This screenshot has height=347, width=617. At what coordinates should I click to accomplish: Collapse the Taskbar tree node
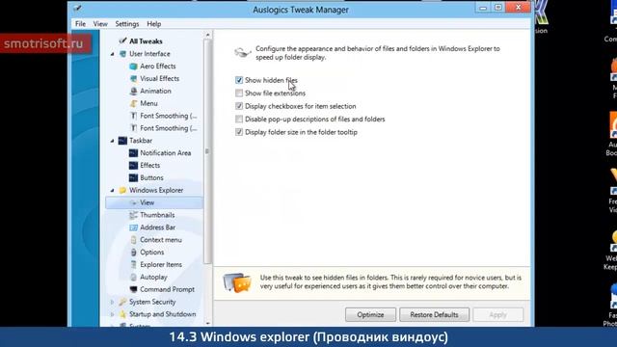coord(113,141)
